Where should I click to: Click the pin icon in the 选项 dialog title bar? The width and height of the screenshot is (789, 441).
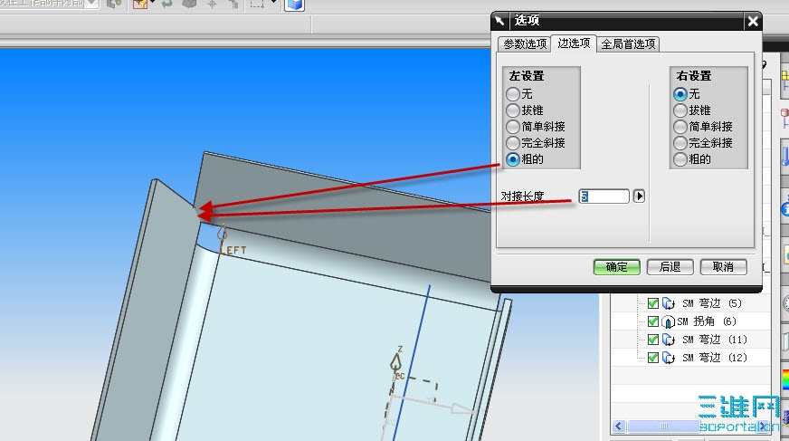coord(499,21)
